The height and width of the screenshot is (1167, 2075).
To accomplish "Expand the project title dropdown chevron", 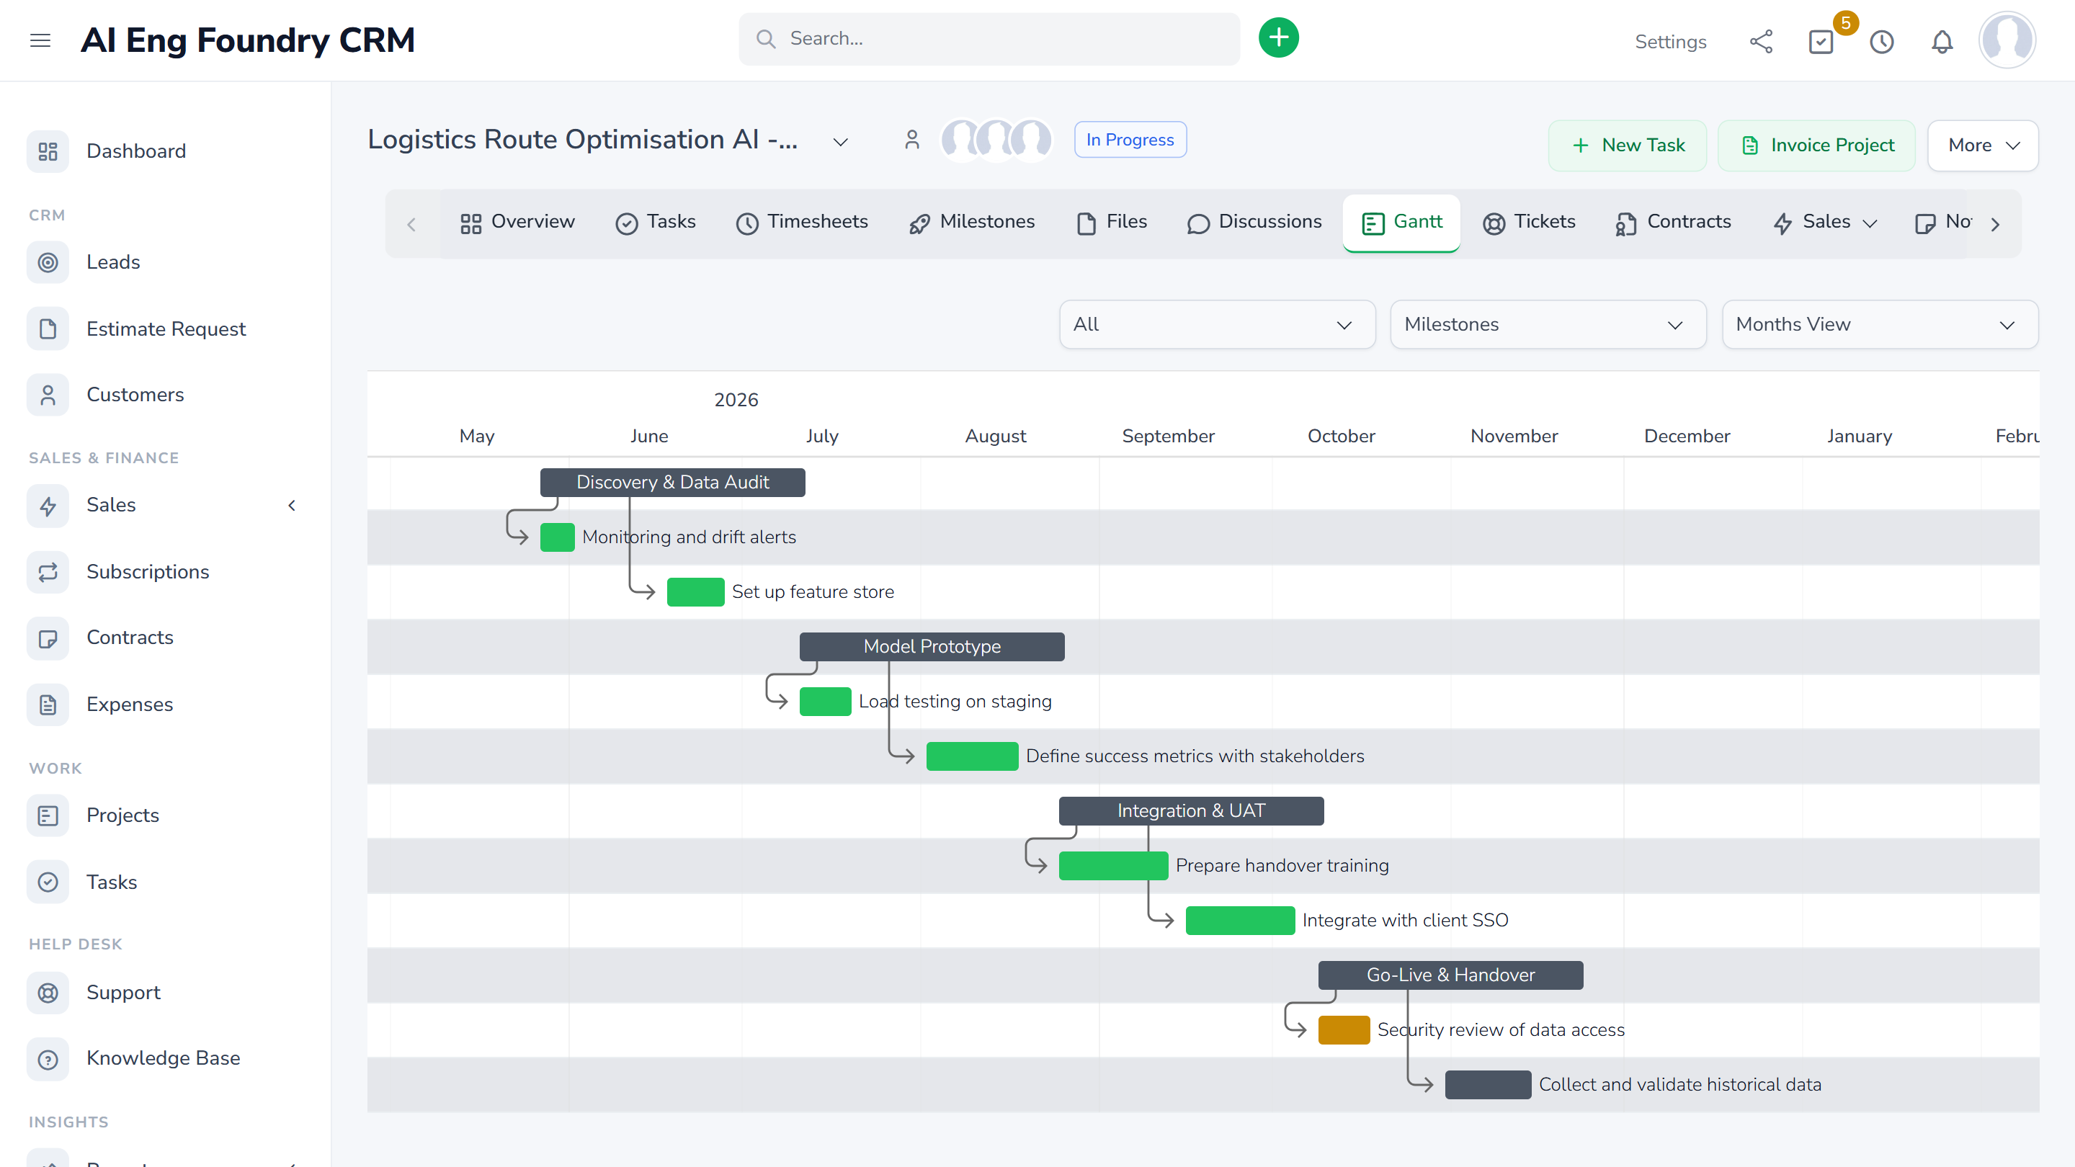I will click(840, 142).
